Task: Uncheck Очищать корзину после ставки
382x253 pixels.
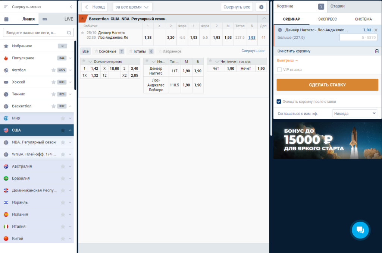Action: tap(279, 101)
